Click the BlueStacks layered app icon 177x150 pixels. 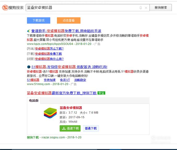pos(50,113)
